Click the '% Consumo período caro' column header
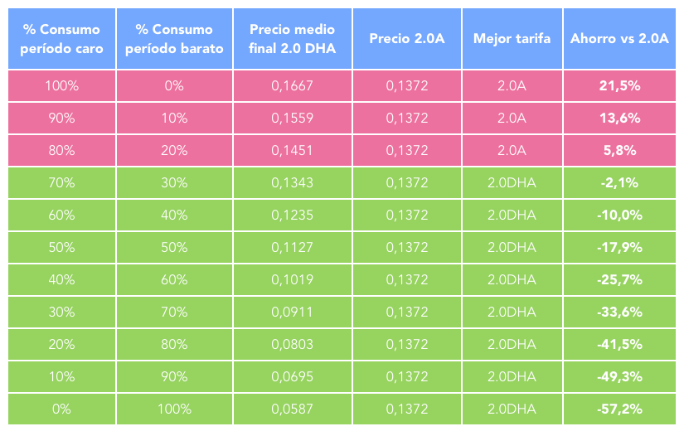The height and width of the screenshot is (436, 684). tap(62, 39)
